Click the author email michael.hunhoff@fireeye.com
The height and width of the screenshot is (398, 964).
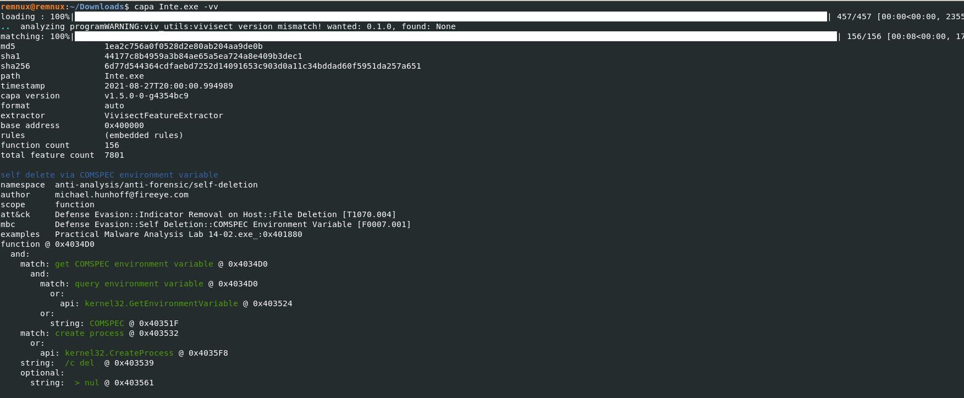122,195
